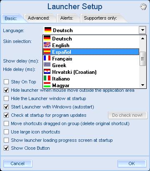Uncheck Show Close Button option
Screen dimensions: 150x171
coord(6,148)
